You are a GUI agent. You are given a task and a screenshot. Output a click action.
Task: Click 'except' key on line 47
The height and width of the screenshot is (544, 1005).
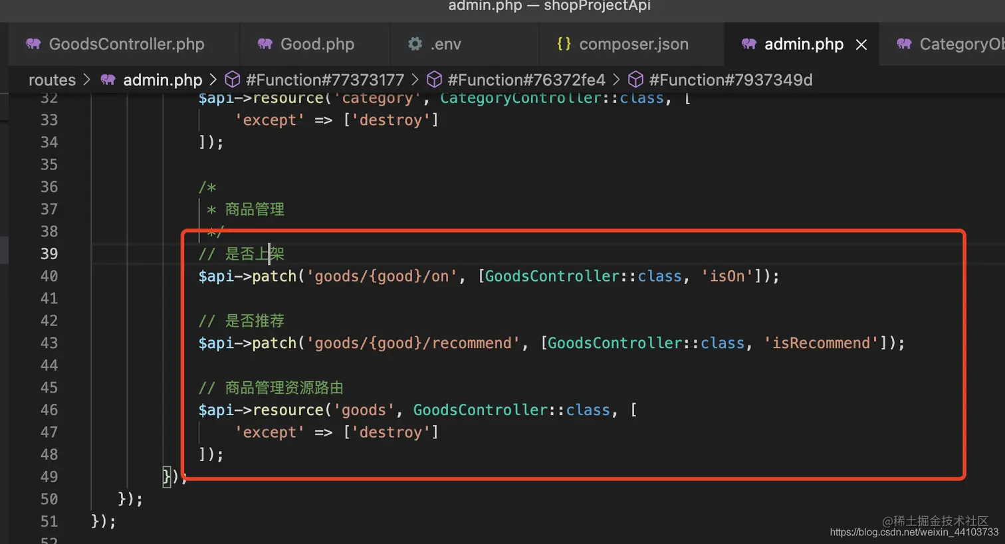click(x=269, y=432)
